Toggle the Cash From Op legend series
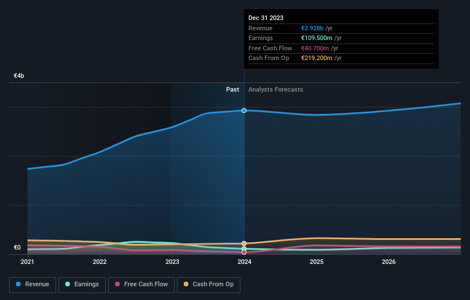 (x=208, y=285)
